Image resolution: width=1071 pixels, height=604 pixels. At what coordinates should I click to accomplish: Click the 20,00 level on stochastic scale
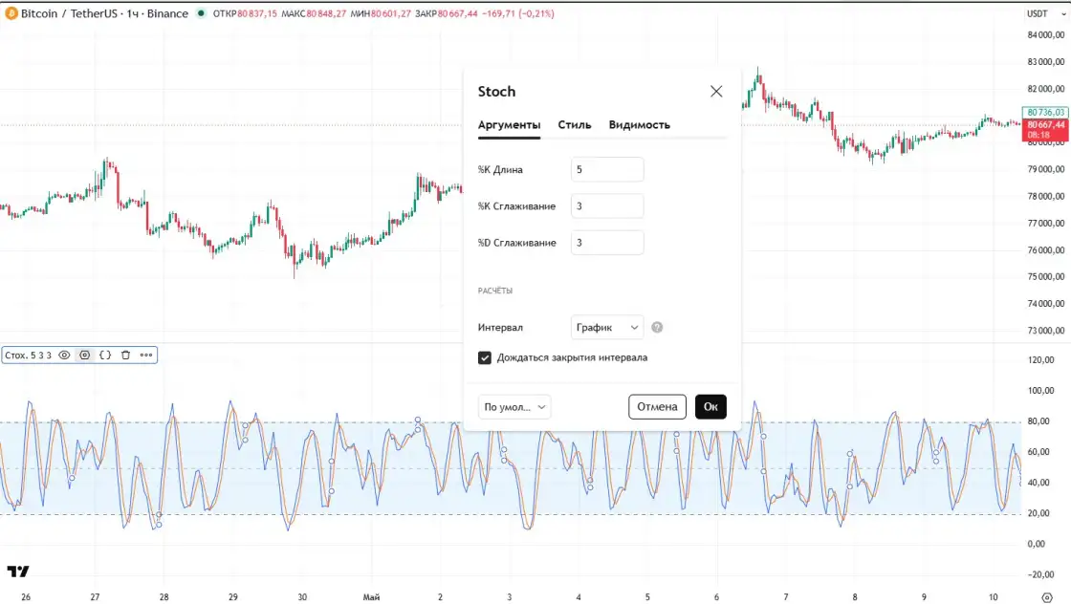pyautogui.click(x=1038, y=513)
